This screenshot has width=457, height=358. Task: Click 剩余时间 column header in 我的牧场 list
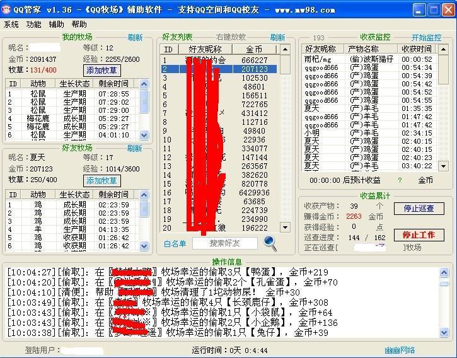coord(113,84)
